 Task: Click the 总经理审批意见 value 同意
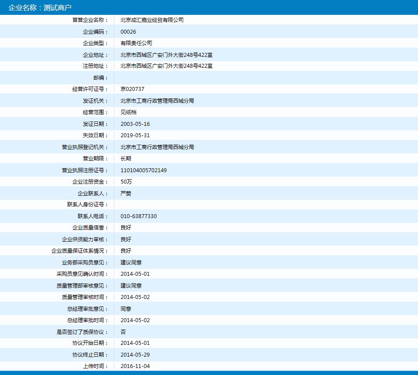coord(126,309)
